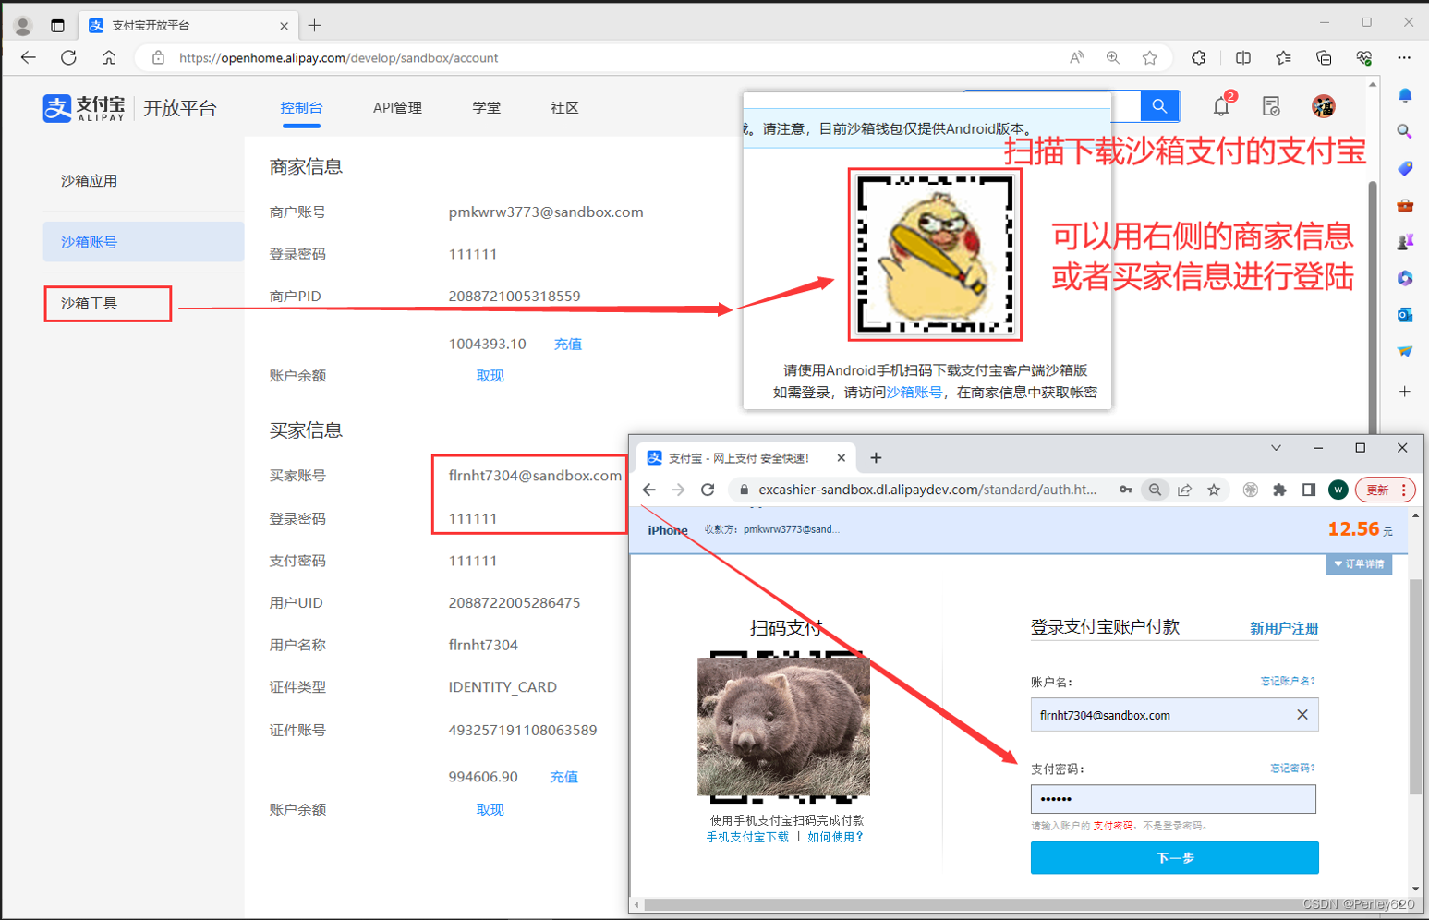
Task: Open 学堂 menu item
Action: click(x=486, y=108)
